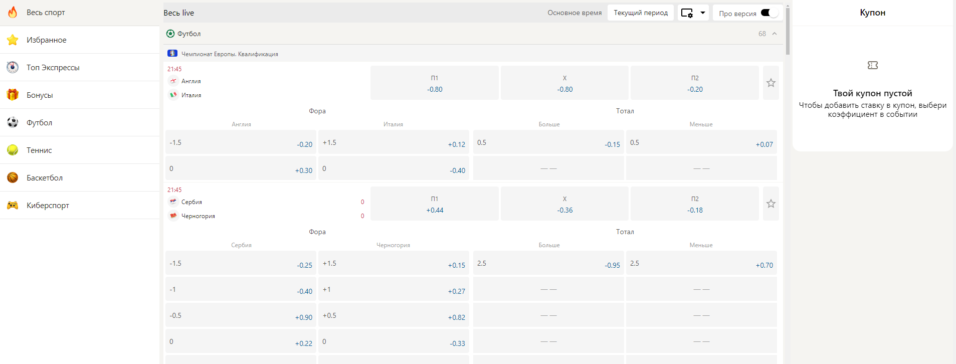Collapse the Футбол section chevron
956x364 pixels.
tap(775, 34)
